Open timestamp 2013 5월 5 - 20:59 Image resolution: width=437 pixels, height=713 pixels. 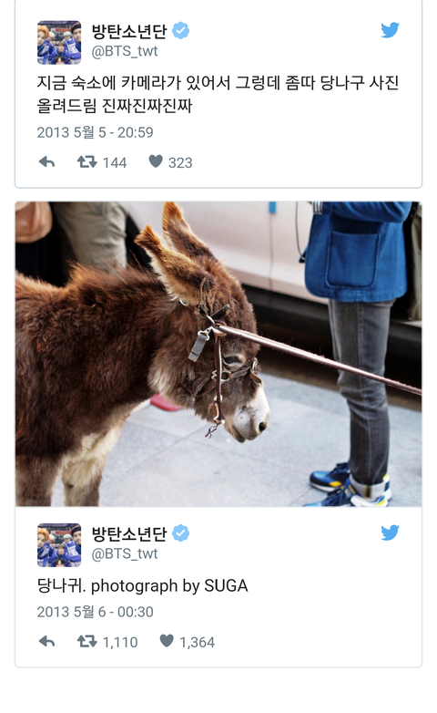pos(95,132)
